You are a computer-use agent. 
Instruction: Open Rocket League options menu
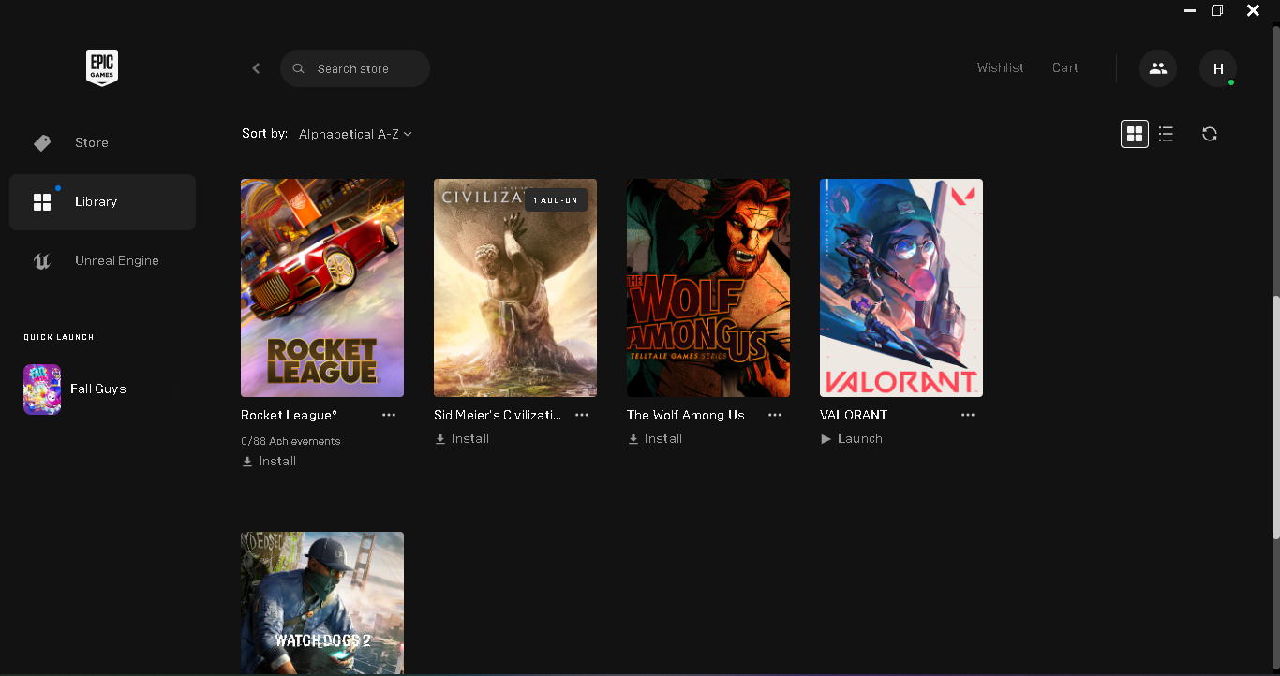(x=389, y=415)
